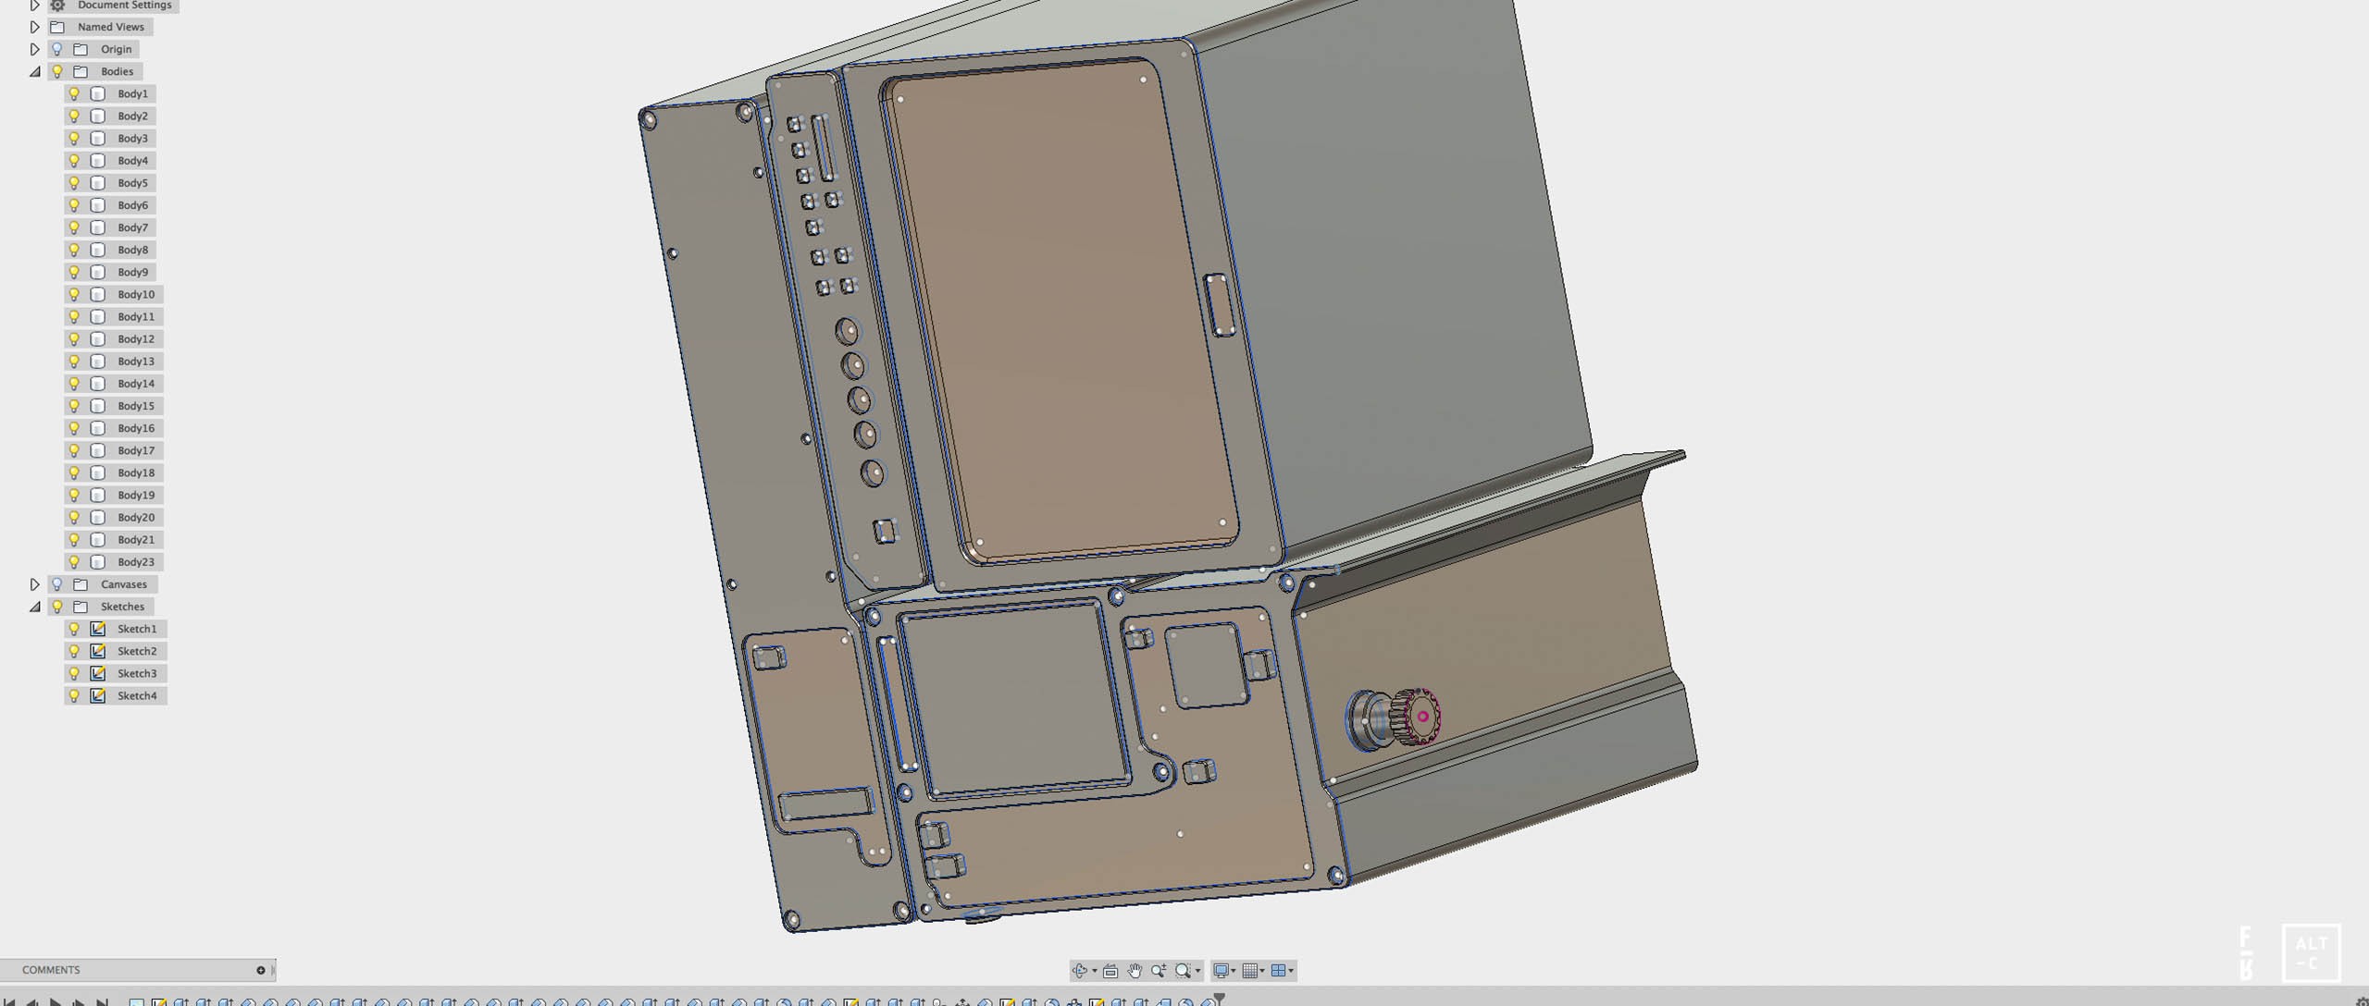Expand the Named Views folder
Viewport: 2369px width, 1006px height.
tap(33, 26)
